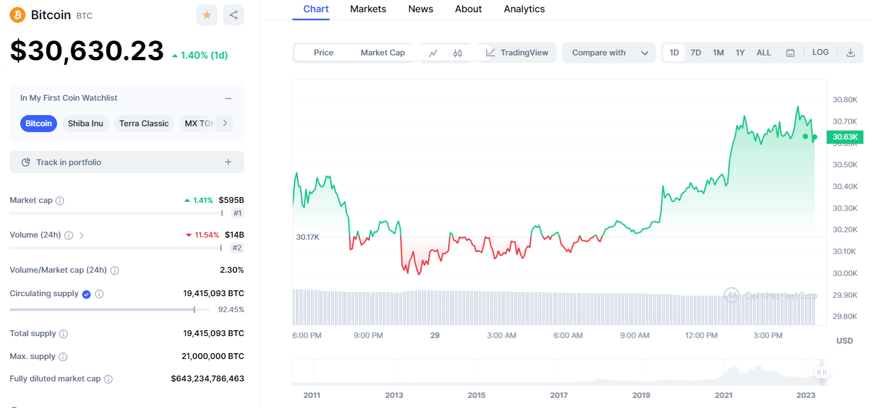This screenshot has height=408, width=872.
Task: Open the Markets tab
Action: (368, 9)
